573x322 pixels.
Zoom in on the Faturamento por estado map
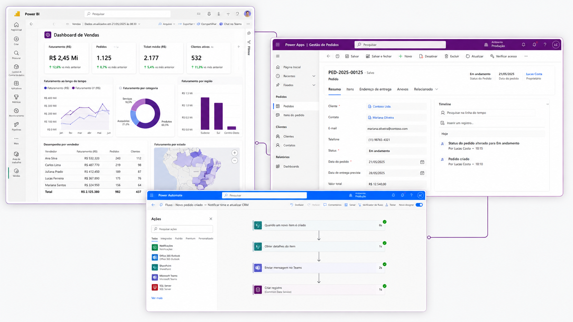click(234, 153)
